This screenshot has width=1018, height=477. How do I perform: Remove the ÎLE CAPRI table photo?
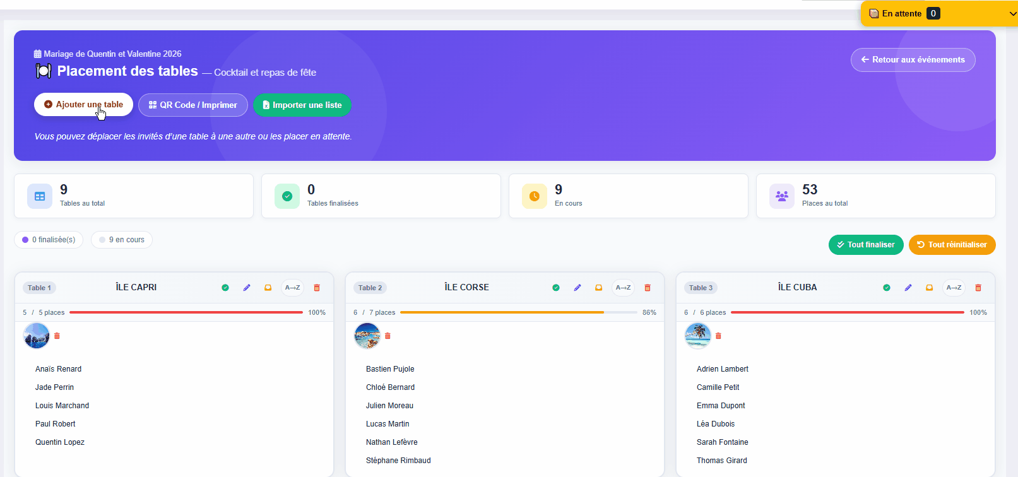(57, 336)
